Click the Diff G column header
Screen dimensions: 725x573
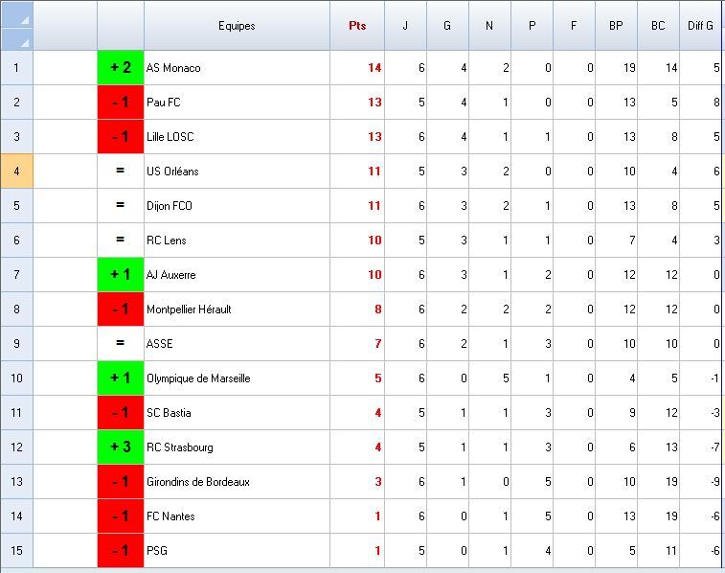click(x=701, y=26)
